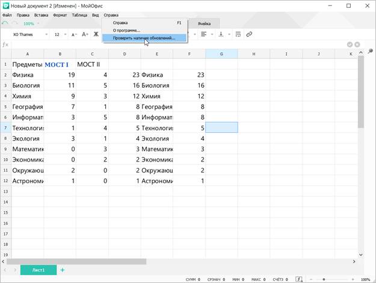Click the wrap text toolbar icon
The width and height of the screenshot is (376, 283).
coord(238,34)
